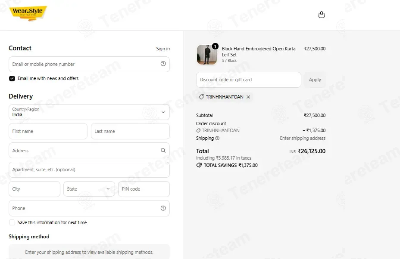Click product quantity badge 1
Viewport: 400px width, 259px height.
(216, 46)
